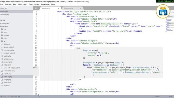This screenshot has width=174, height=98.
Task: Open functions.php in the folder tree
Action: click(8, 59)
